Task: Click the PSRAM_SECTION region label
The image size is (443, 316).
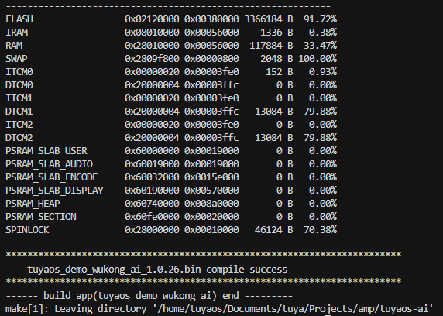Action: pyautogui.click(x=41, y=217)
